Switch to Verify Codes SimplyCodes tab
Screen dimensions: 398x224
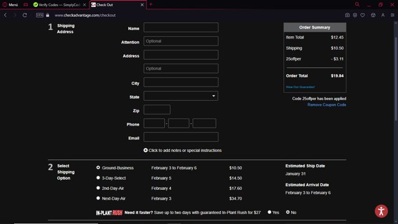pyautogui.click(x=60, y=5)
